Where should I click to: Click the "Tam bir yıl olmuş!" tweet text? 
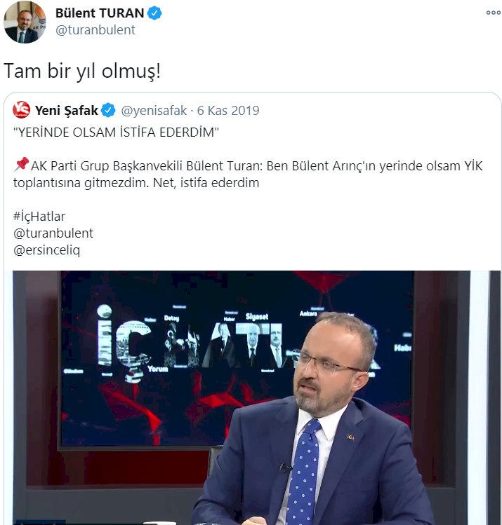click(82, 71)
